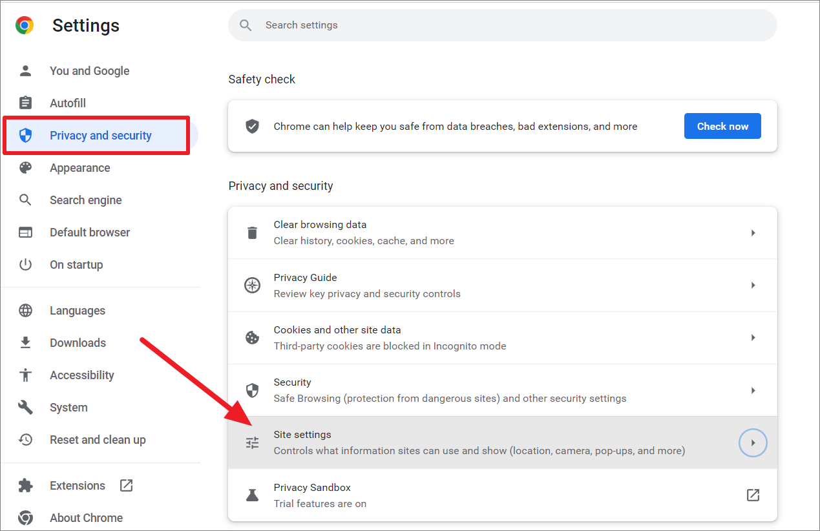Expand Cookies and other site data arrow
820x531 pixels.
pos(753,337)
